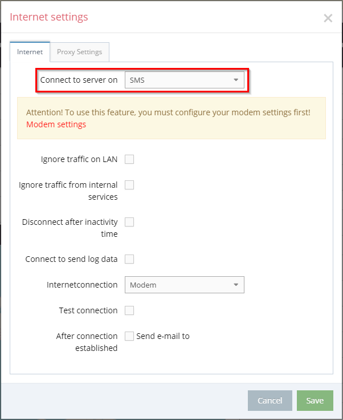Expand the Internetconnection Modem dropdown
The image size is (343, 420).
(183, 285)
